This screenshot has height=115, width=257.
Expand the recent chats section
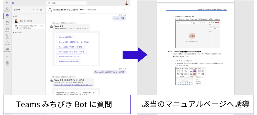[14, 32]
